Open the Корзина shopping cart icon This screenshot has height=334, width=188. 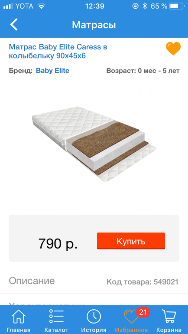tap(169, 316)
